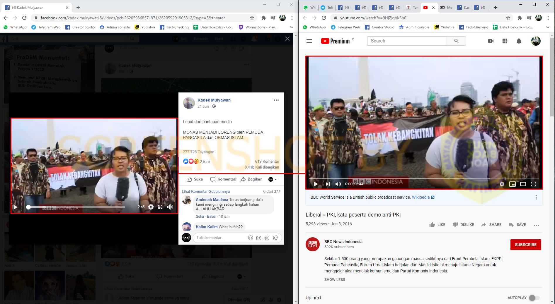555x304 pixels.
Task: Click SHARE under the YouTube video
Action: pos(491,225)
